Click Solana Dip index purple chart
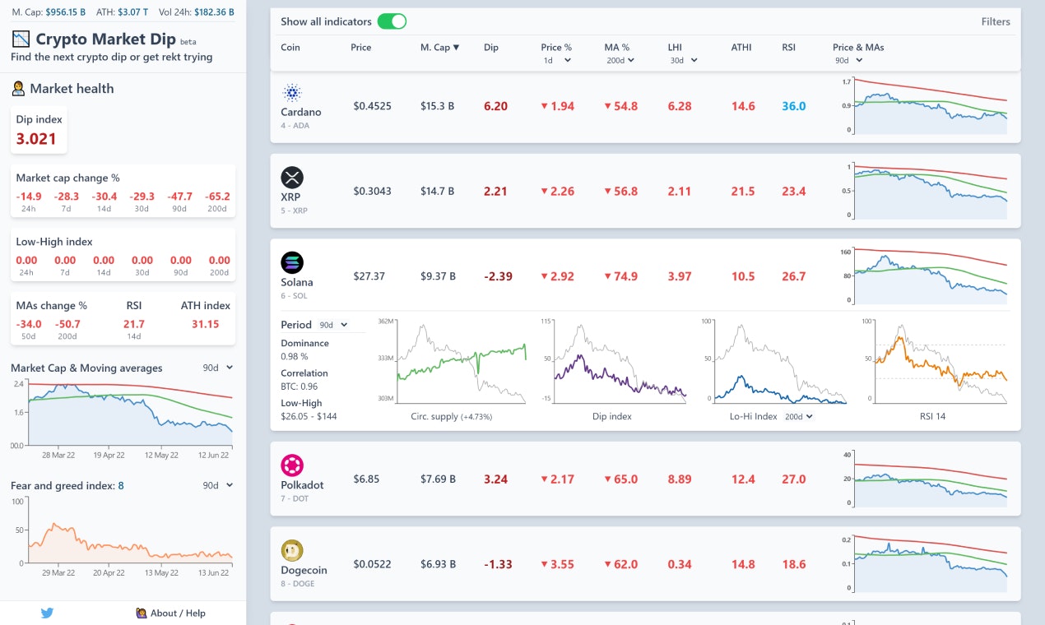 click(611, 360)
